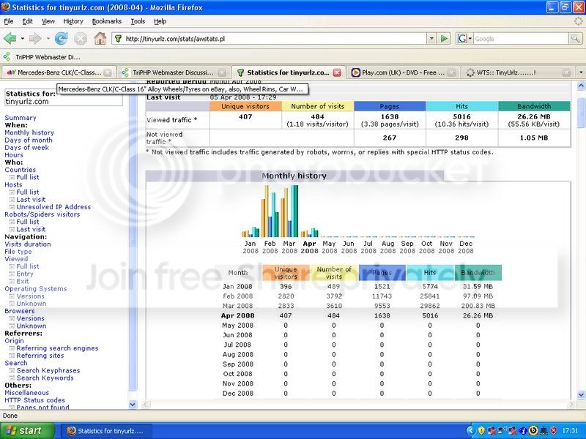Screen dimensions: 586x439
Task: Click Versions icon under Operating Systems
Action: pyautogui.click(x=12, y=296)
